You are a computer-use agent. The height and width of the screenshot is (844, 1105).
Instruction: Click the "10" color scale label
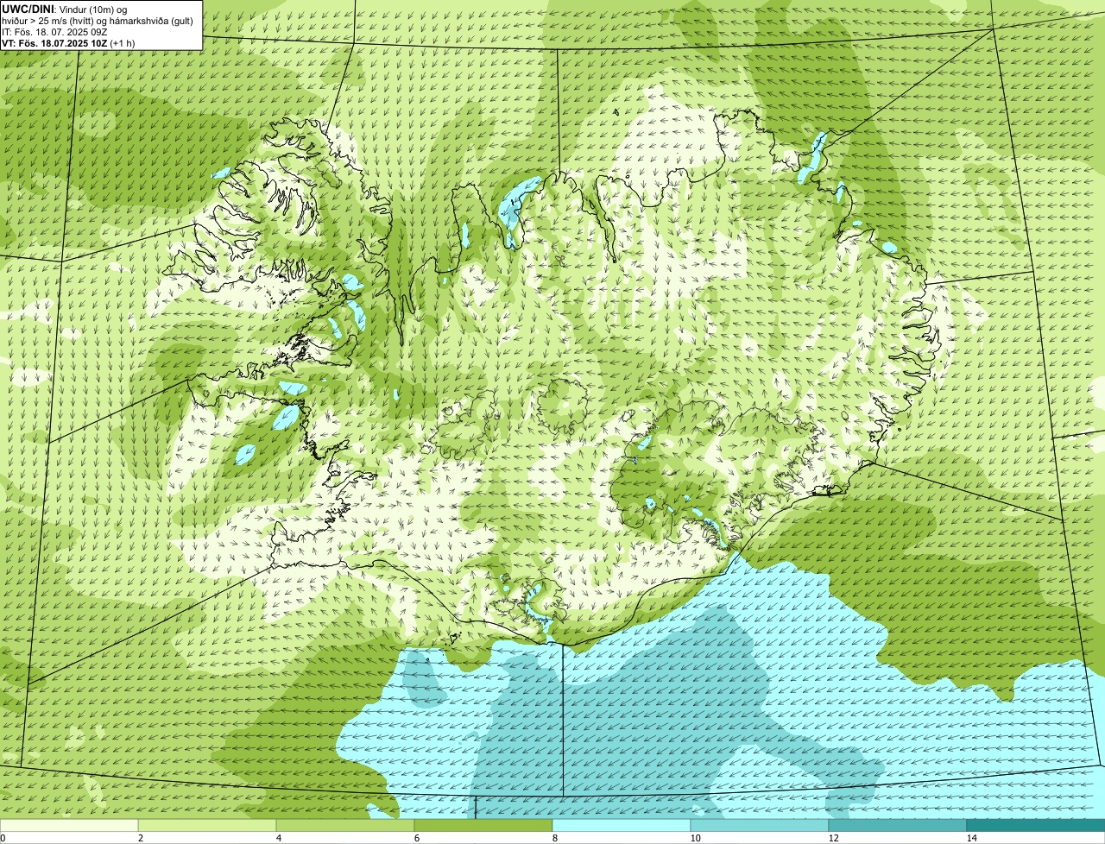(x=695, y=838)
